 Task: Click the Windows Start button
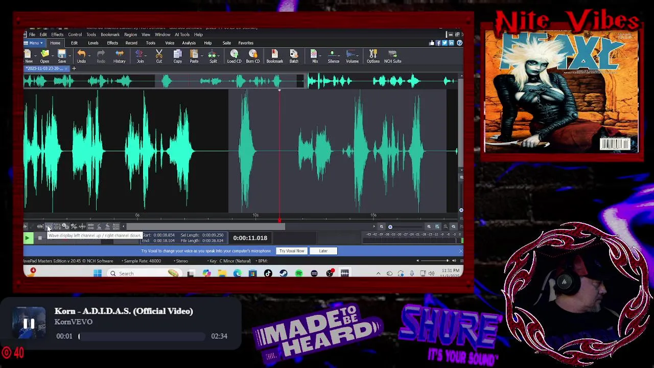[97, 273]
